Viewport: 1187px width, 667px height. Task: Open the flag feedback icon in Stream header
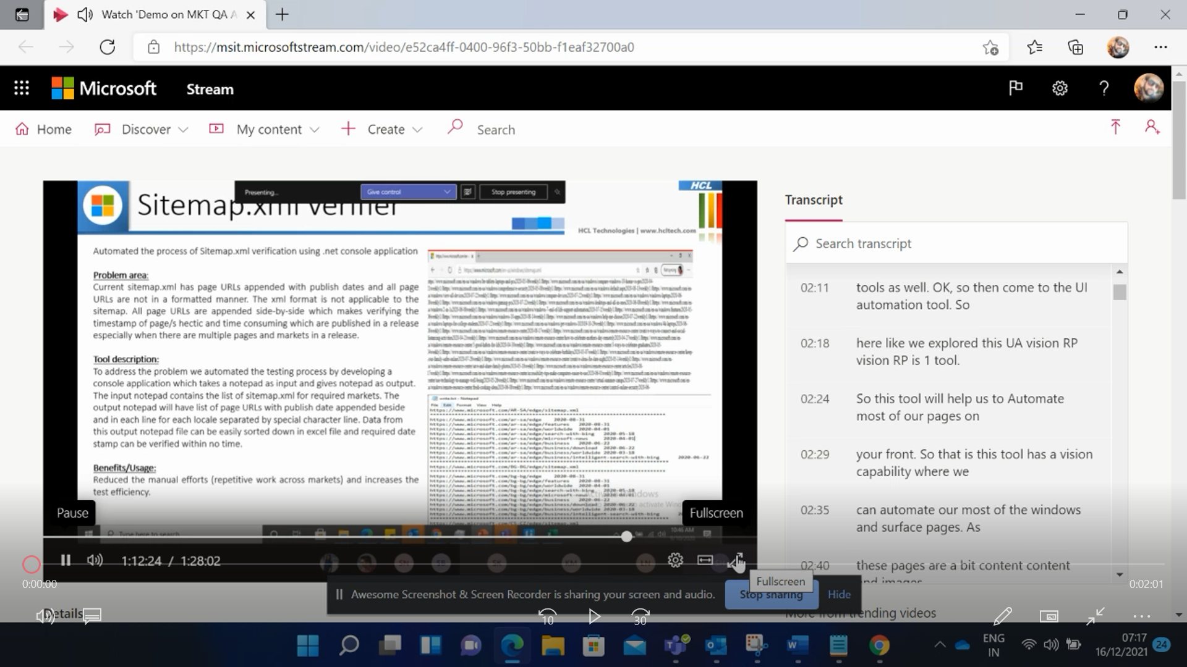point(1015,88)
